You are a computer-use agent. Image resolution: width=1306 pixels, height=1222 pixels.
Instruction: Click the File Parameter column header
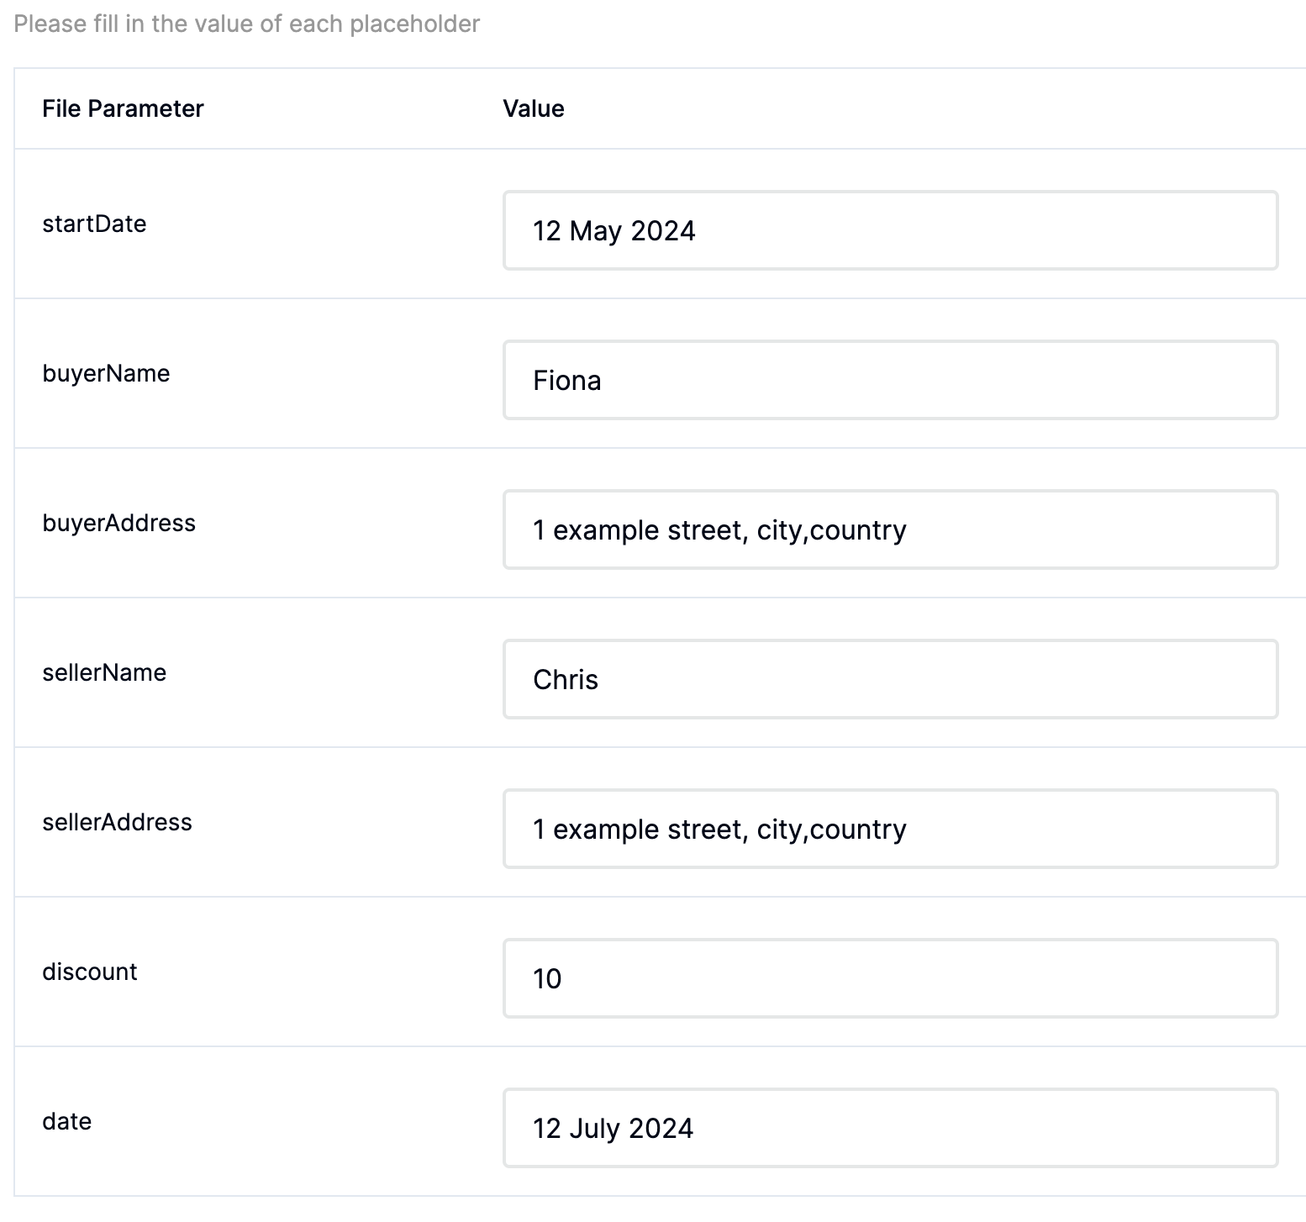click(123, 108)
